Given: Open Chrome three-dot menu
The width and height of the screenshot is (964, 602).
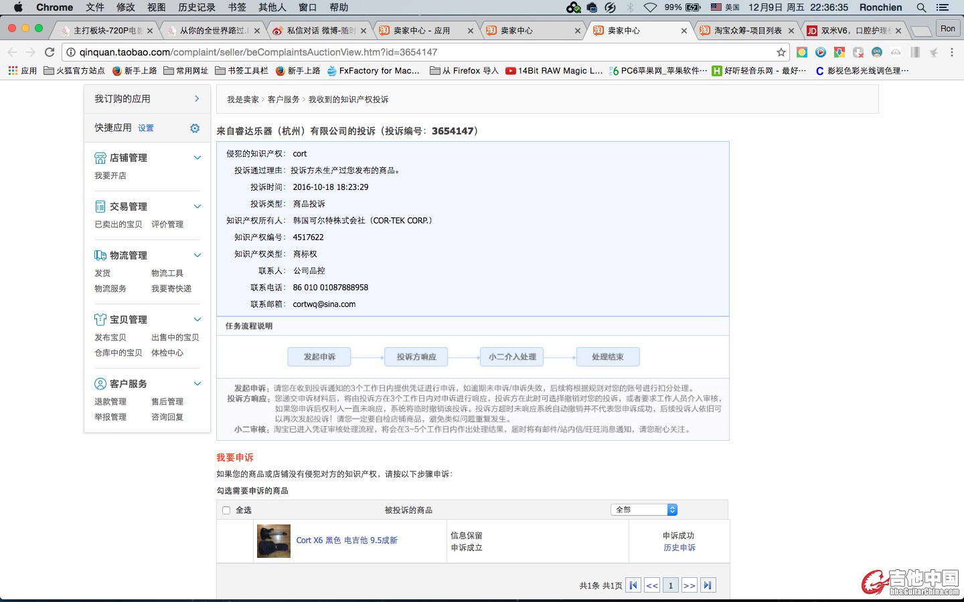Looking at the screenshot, I should pos(952,52).
